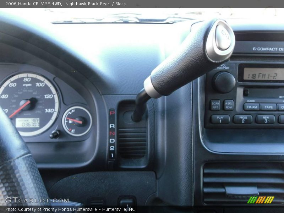
Task: Click the R gear indicator
Action: point(112,126)
